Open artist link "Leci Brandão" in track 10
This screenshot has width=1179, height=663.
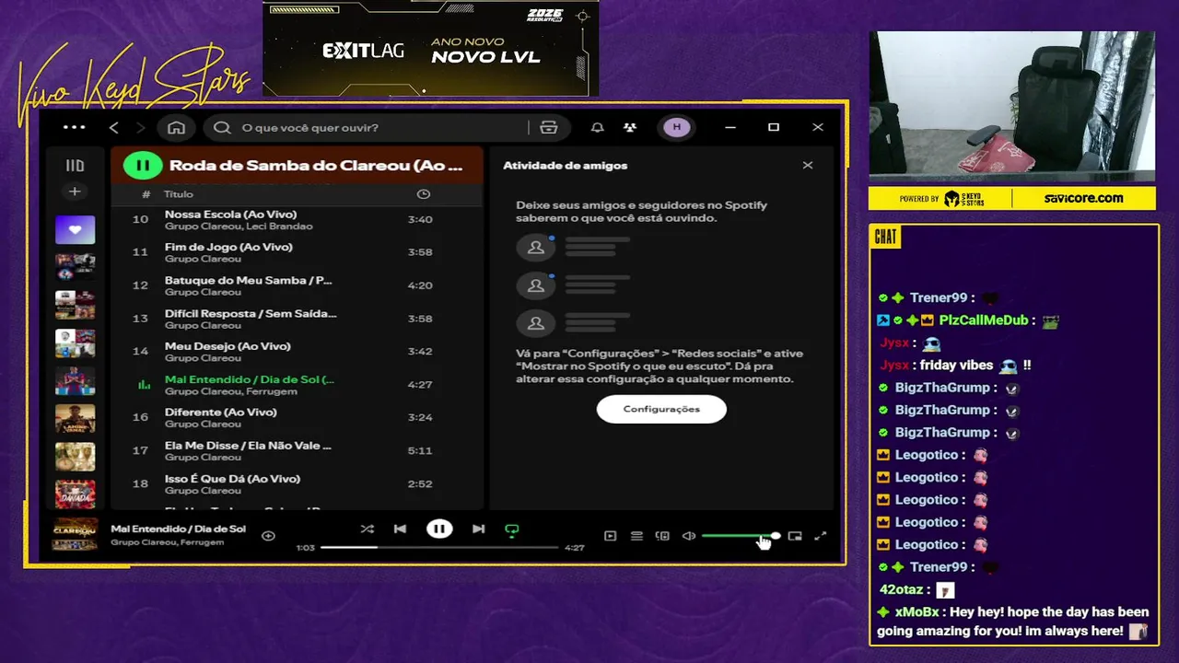coord(278,227)
